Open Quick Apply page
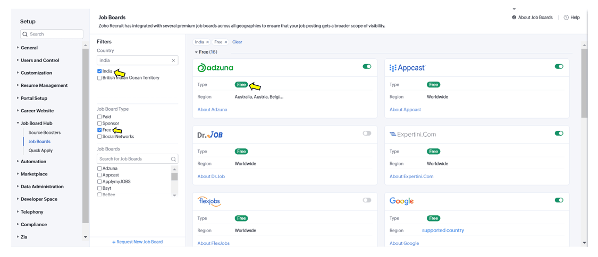This screenshot has width=598, height=257. 40,150
